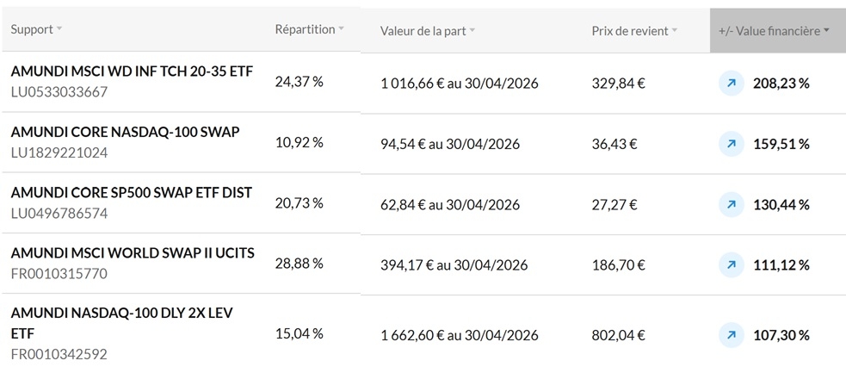Click the trend arrow icon beside 159,51 %
Viewport: 846px width, 373px height.
pos(731,144)
